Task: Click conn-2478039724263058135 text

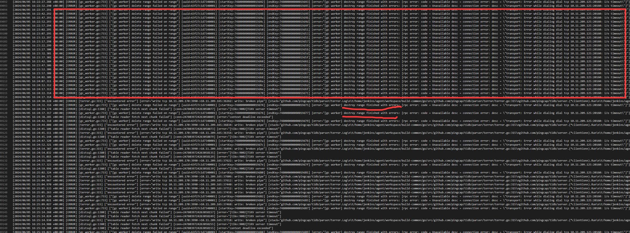Action: [x=195, y=153]
